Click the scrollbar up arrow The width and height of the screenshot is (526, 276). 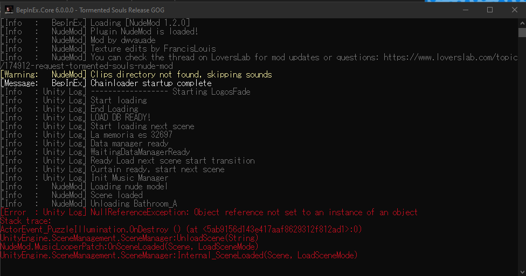(x=522, y=23)
